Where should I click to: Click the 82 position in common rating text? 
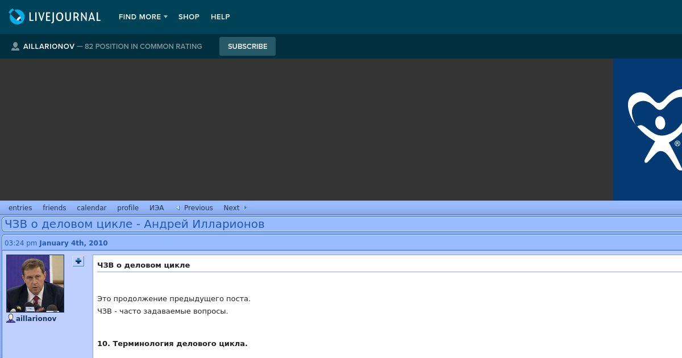143,47
